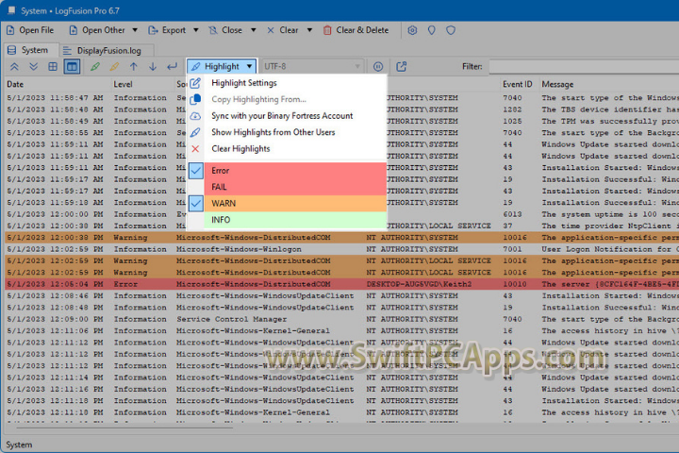Switch to the System tab
Viewport: 679px width, 453px height.
coord(29,50)
